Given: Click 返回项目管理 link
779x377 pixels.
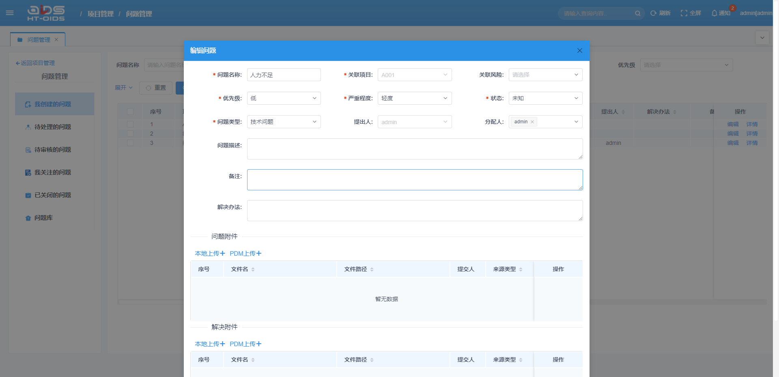Looking at the screenshot, I should tap(35, 63).
